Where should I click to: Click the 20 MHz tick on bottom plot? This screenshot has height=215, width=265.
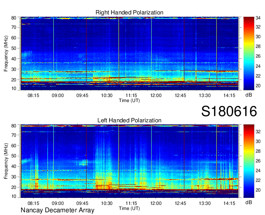pyautogui.click(x=14, y=187)
